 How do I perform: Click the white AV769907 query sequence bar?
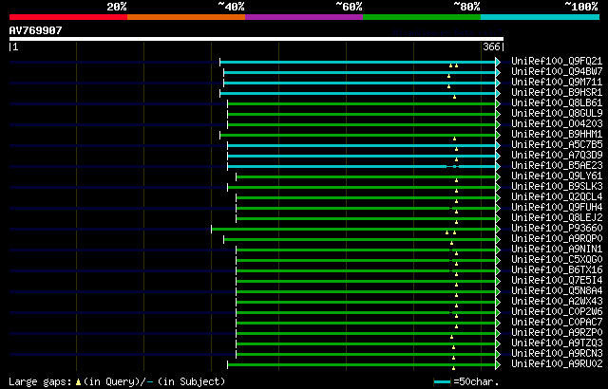click(256, 39)
